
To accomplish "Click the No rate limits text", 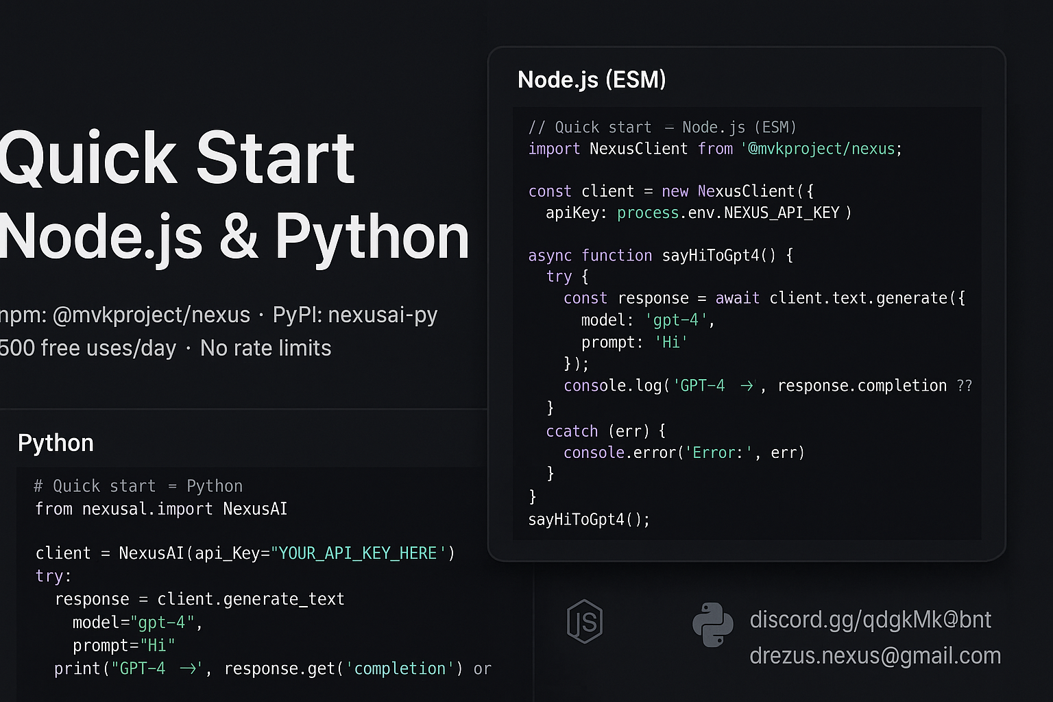I will click(x=265, y=348).
